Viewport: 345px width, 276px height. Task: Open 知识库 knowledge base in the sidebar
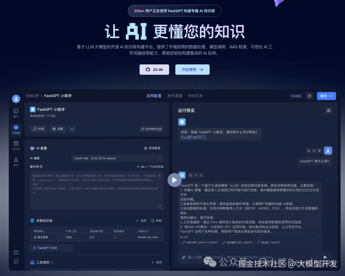[16, 146]
